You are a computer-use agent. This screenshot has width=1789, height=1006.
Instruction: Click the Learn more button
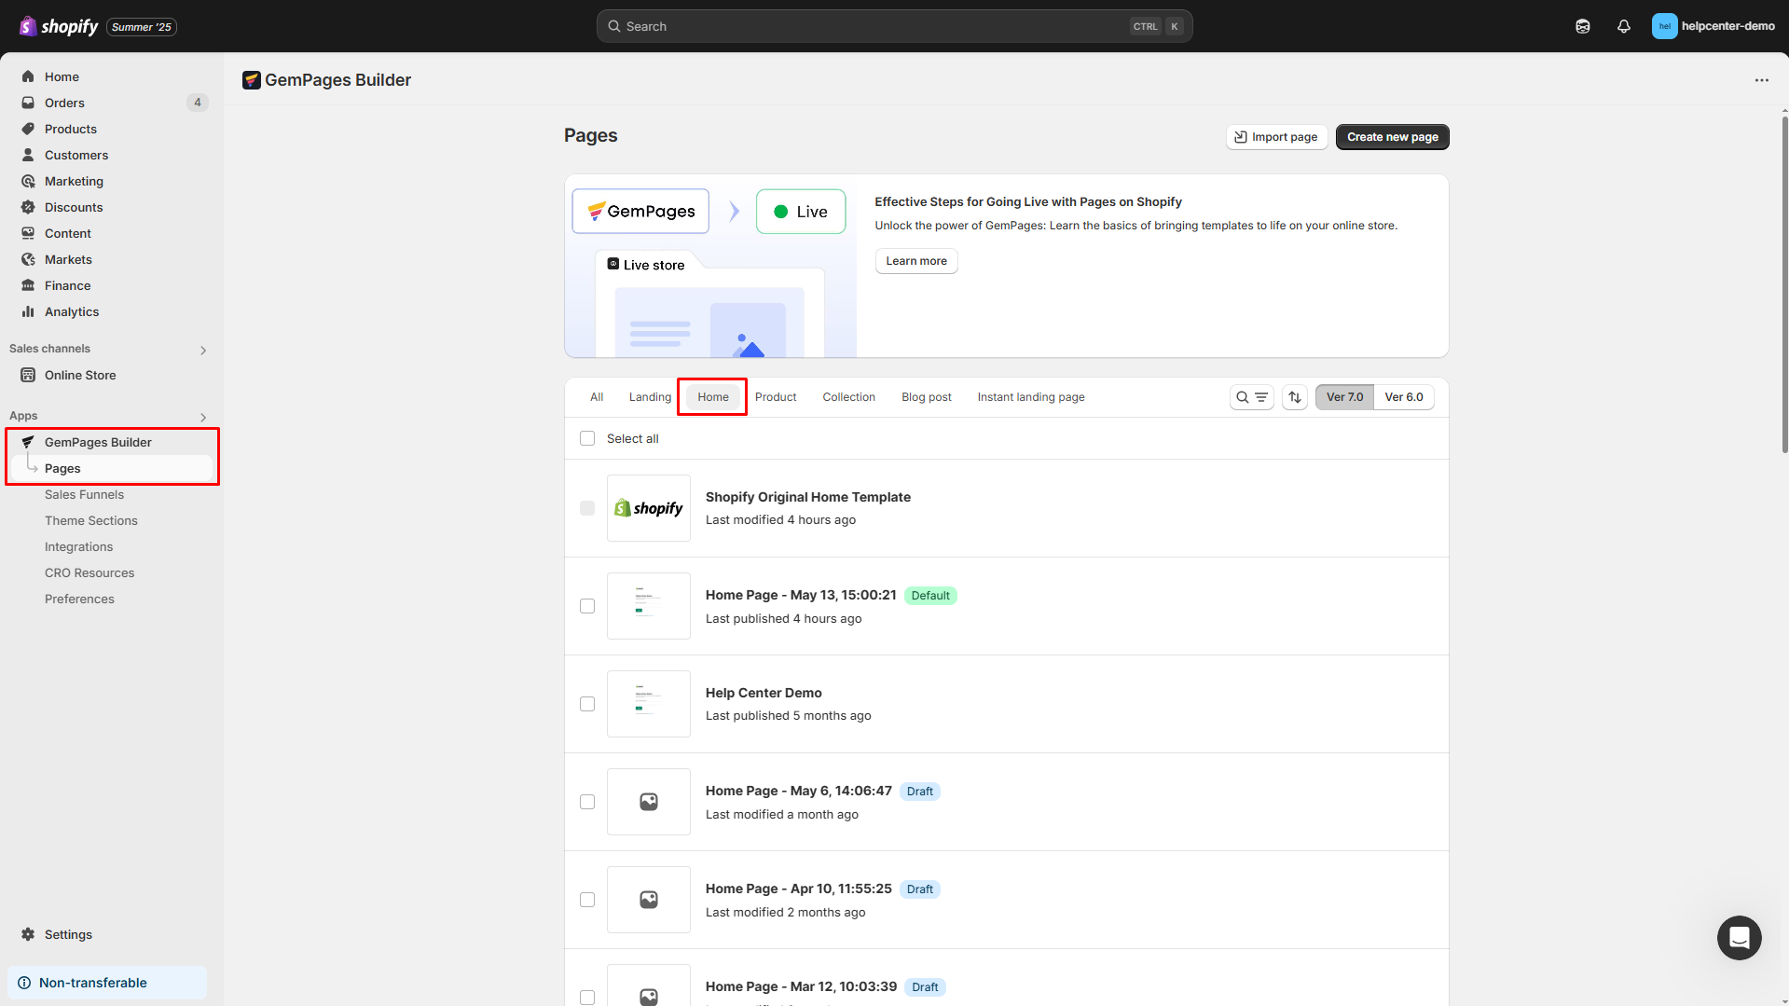tap(915, 261)
